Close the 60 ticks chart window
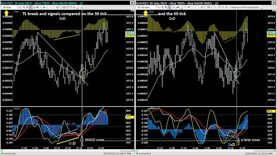Viewport: 277px width, 156px height. point(274,3)
